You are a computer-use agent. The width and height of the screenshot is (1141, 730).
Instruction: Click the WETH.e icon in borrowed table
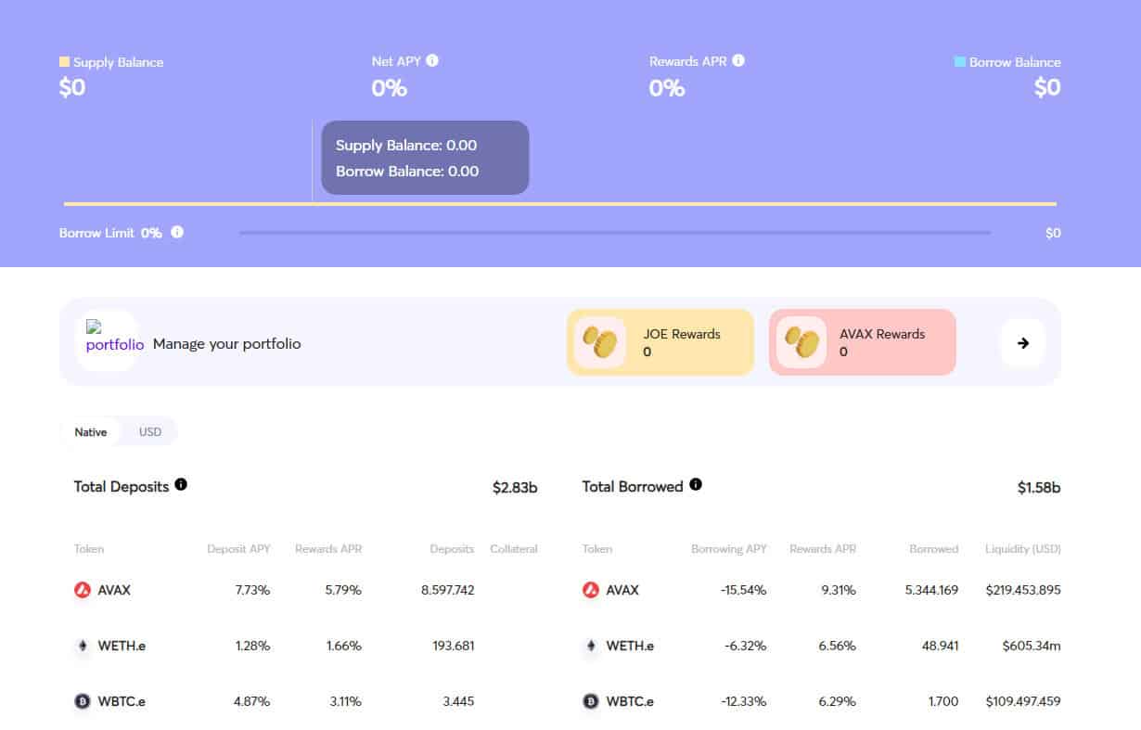pyautogui.click(x=591, y=646)
